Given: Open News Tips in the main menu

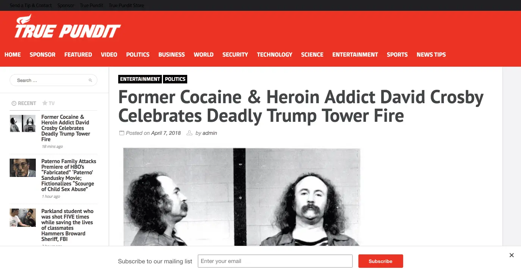Looking at the screenshot, I should pos(431,54).
